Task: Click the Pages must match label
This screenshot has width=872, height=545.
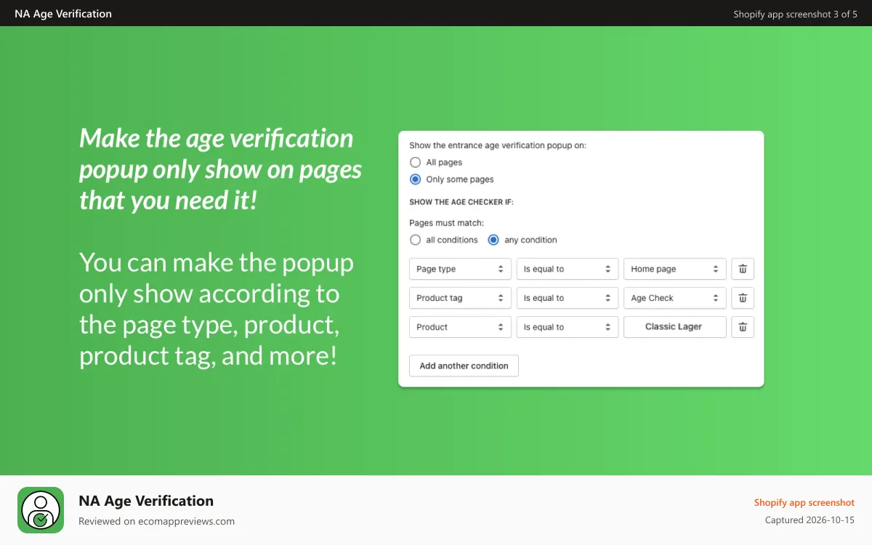Action: [x=446, y=223]
